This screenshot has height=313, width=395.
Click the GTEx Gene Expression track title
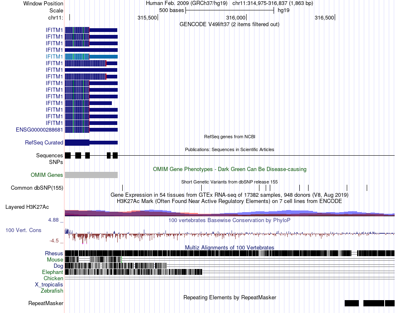pos(230,195)
